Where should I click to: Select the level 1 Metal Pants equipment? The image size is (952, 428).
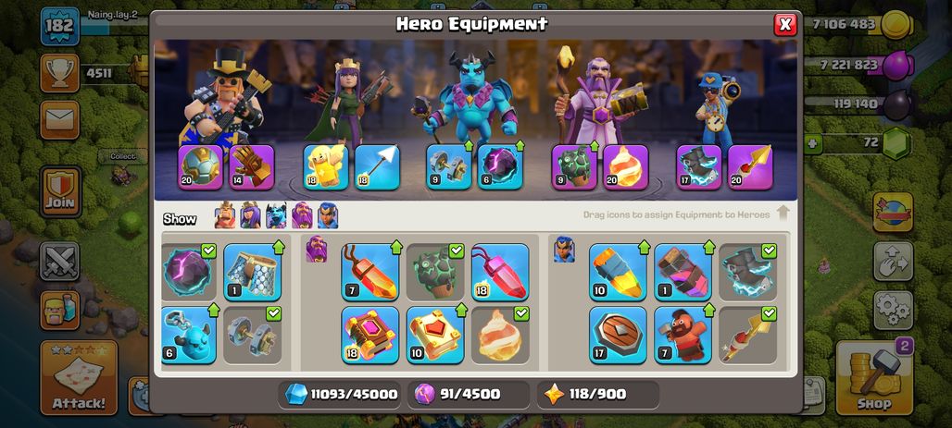(x=253, y=272)
